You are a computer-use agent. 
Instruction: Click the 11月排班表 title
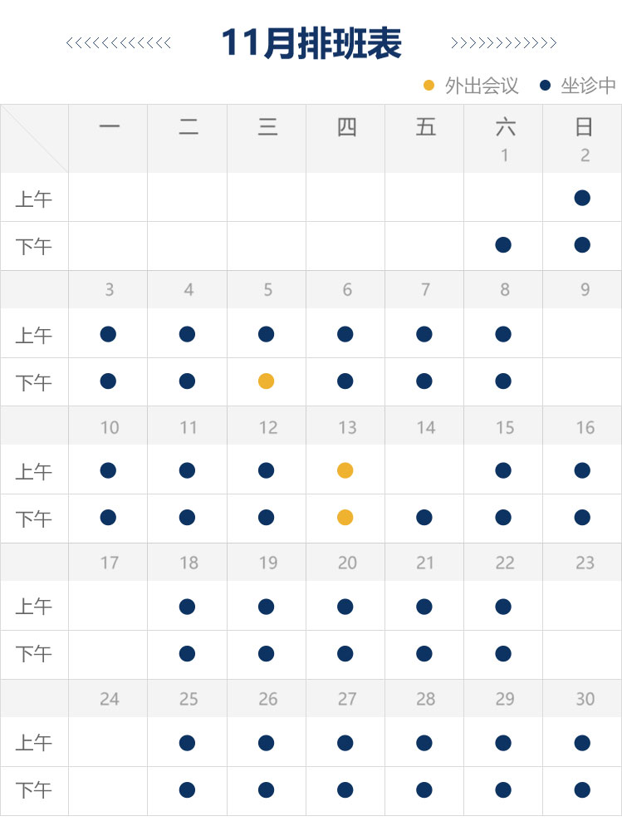pyautogui.click(x=311, y=43)
